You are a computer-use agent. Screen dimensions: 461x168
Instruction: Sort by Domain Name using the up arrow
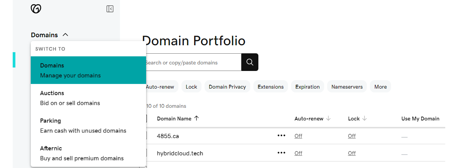197,119
